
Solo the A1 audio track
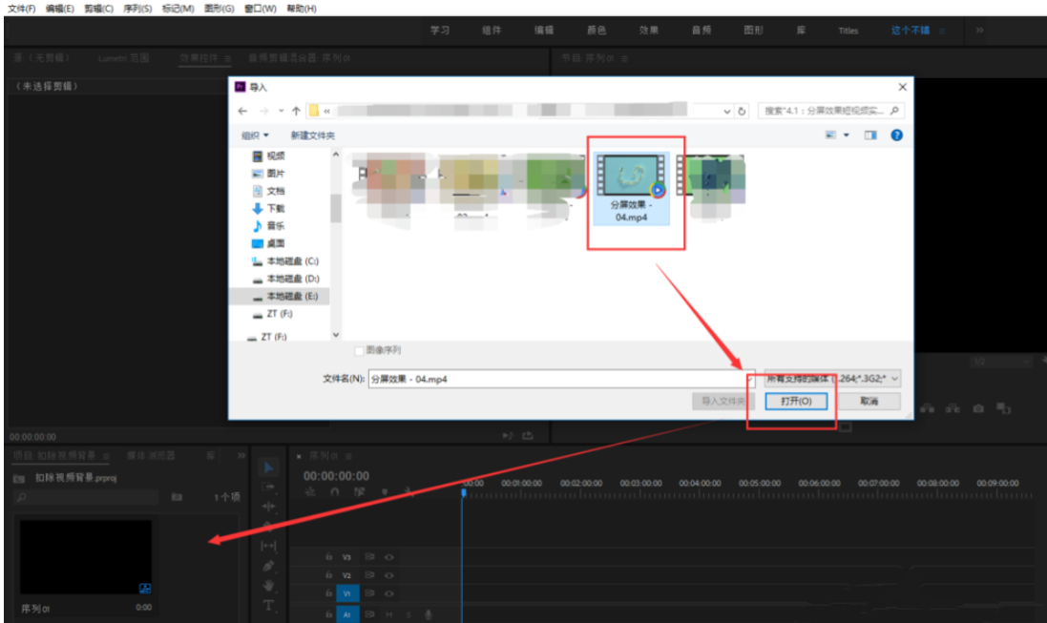[x=408, y=614]
